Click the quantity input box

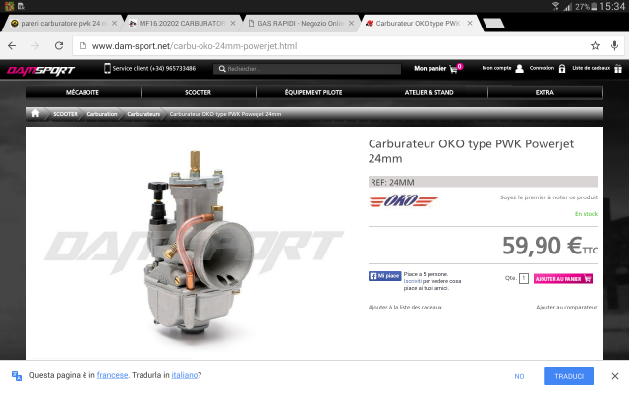pyautogui.click(x=524, y=278)
